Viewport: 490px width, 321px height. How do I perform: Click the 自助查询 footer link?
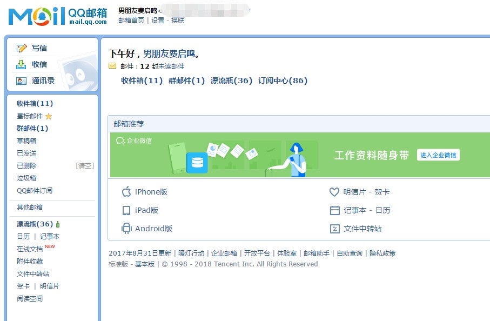[350, 253]
